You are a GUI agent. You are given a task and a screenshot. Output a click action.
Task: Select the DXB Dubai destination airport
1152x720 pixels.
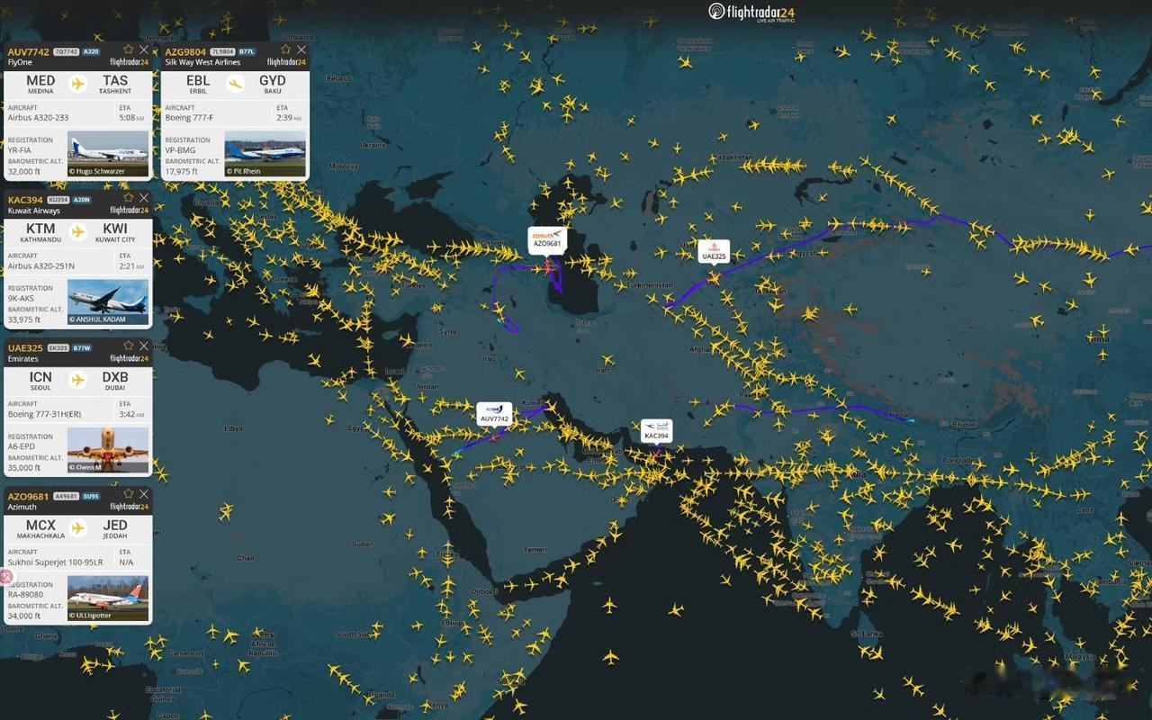coord(115,380)
